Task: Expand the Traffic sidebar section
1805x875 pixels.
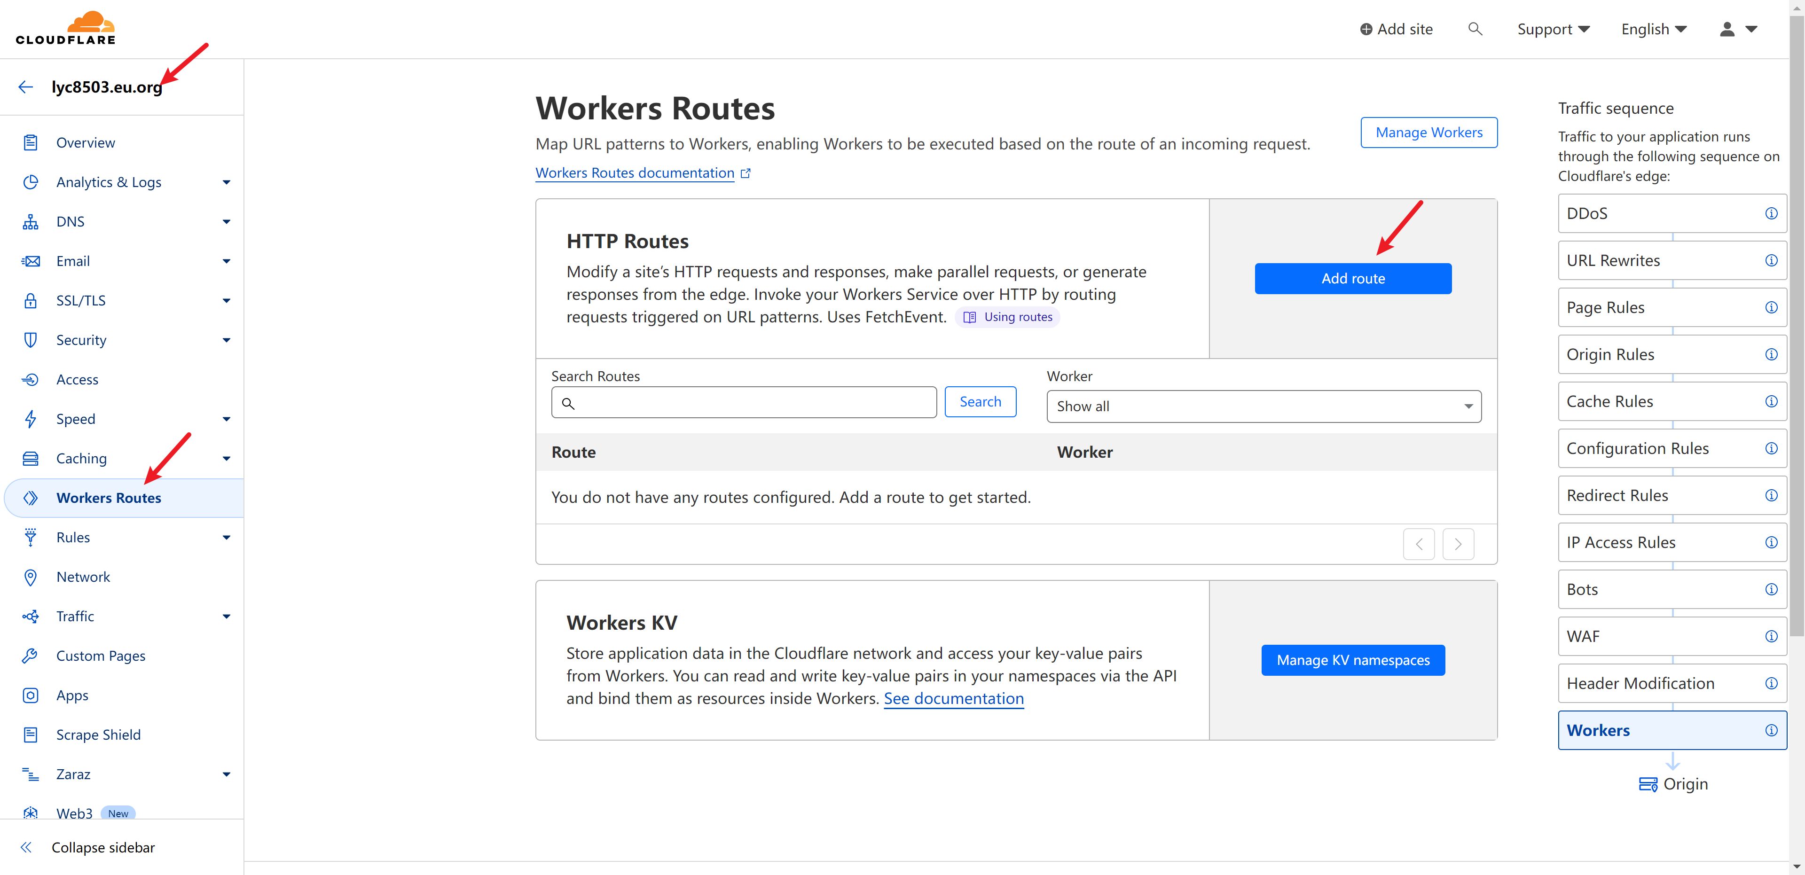Action: coord(226,617)
